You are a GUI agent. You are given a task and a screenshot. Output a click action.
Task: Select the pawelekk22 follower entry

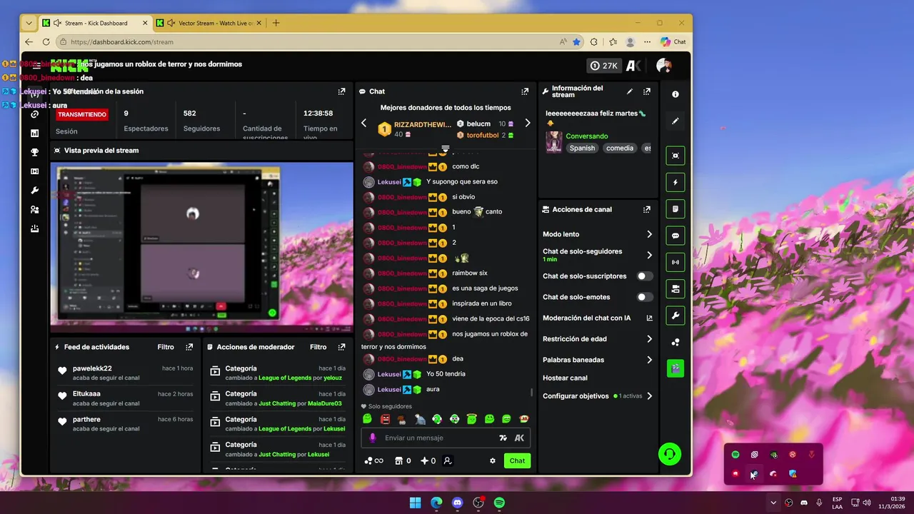pyautogui.click(x=126, y=373)
